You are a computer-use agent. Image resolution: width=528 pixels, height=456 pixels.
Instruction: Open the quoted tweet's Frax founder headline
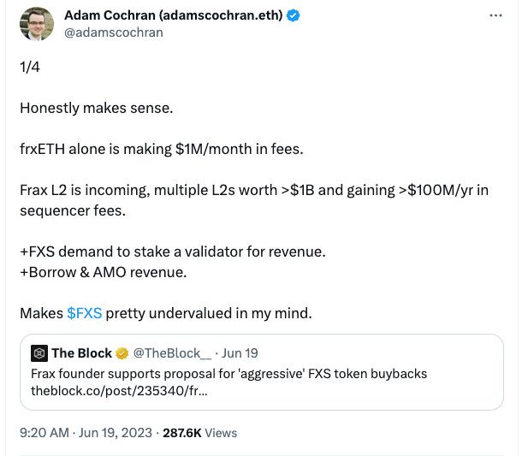coord(228,373)
